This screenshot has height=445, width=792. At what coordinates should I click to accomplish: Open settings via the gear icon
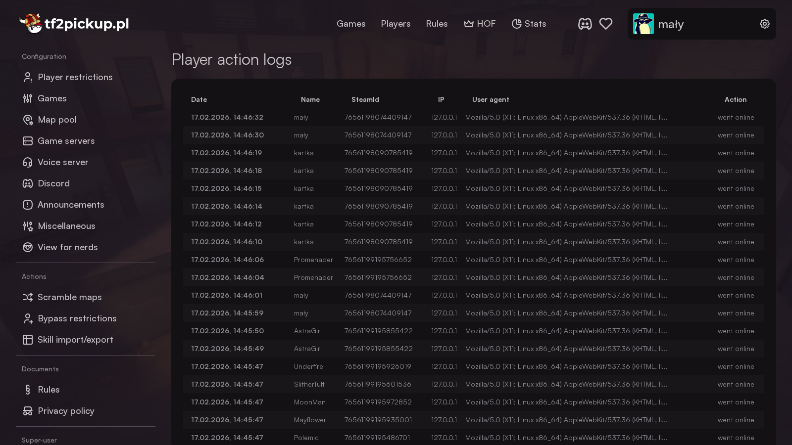(x=765, y=23)
